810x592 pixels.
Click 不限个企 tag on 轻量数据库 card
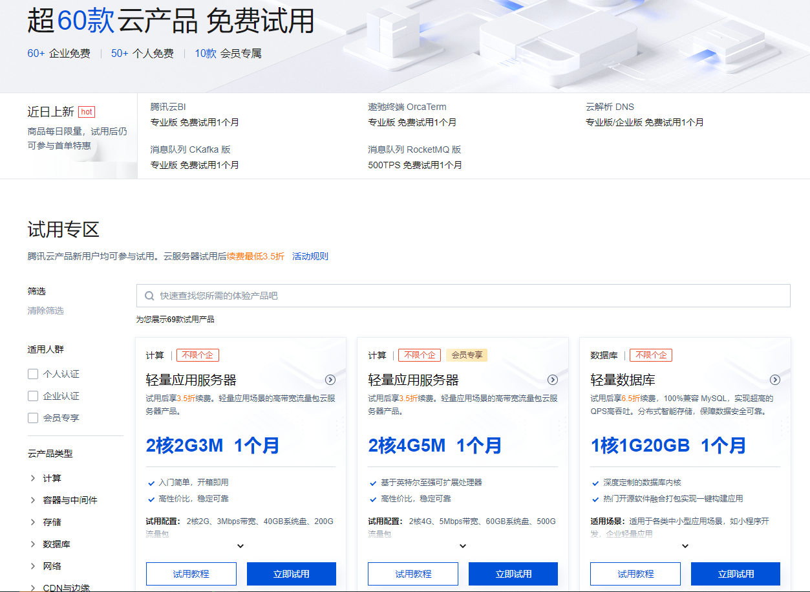pos(651,355)
